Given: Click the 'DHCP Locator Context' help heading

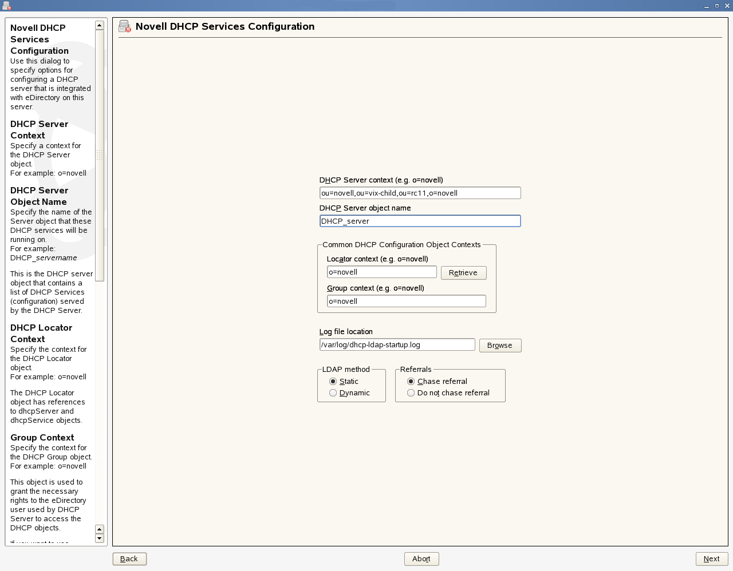Looking at the screenshot, I should point(41,334).
